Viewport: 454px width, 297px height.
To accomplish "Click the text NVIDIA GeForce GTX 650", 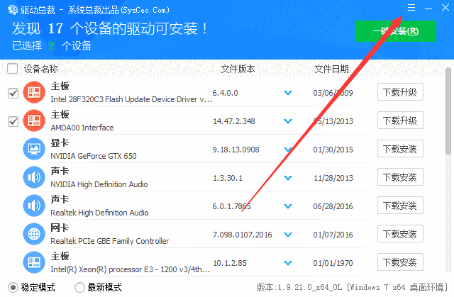I will pos(94,156).
